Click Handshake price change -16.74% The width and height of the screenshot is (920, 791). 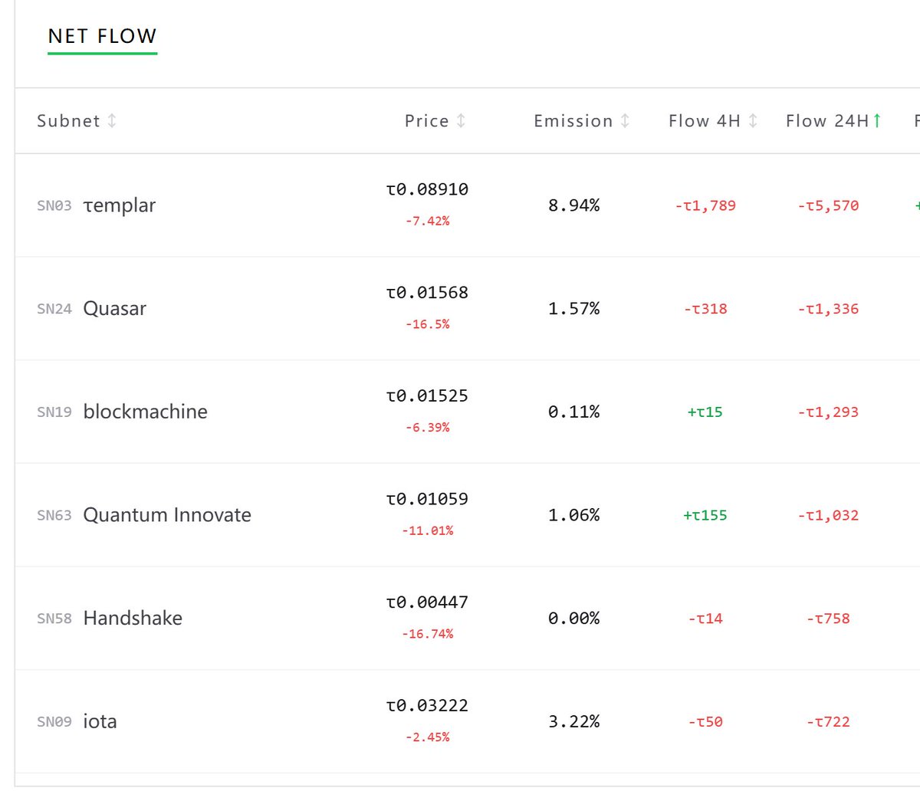[x=427, y=634]
